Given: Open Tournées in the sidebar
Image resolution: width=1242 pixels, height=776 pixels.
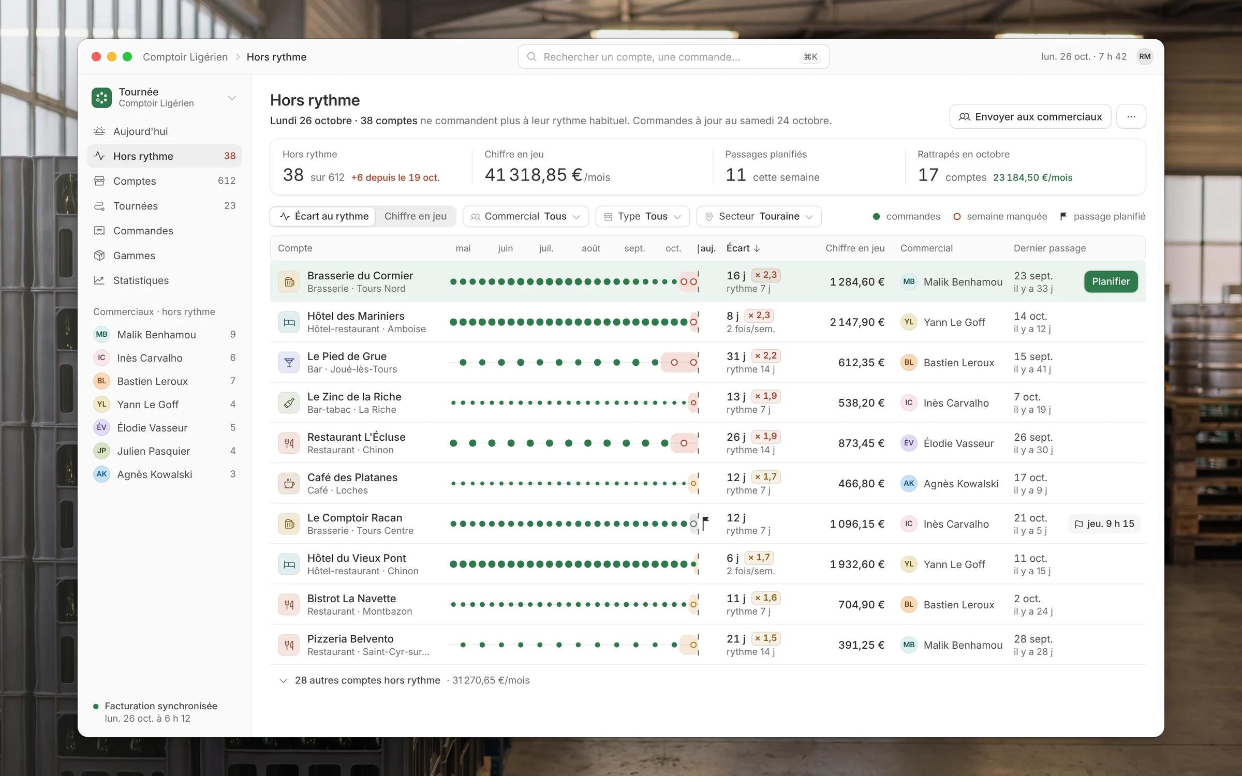Looking at the screenshot, I should pyautogui.click(x=165, y=206).
